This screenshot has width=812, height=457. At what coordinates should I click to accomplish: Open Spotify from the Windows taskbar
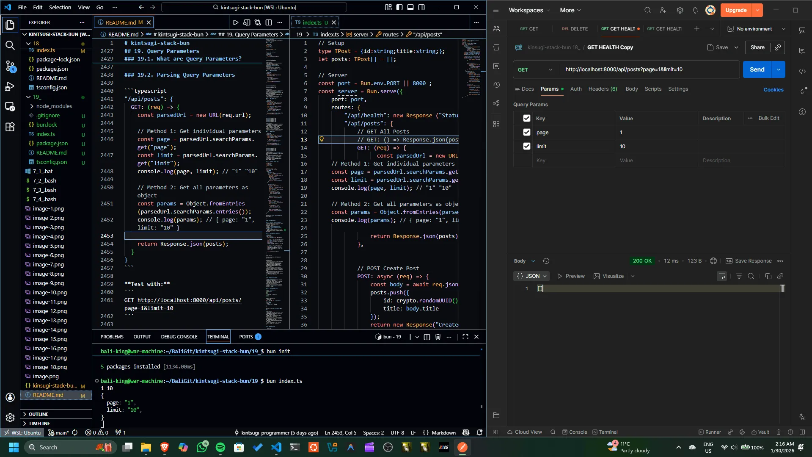point(220,447)
